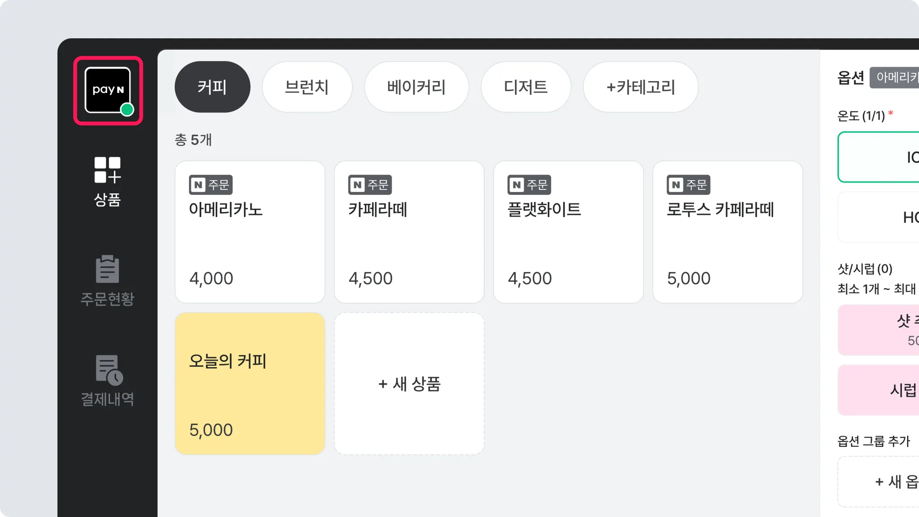
Task: Add a new option group button
Action: click(880, 482)
